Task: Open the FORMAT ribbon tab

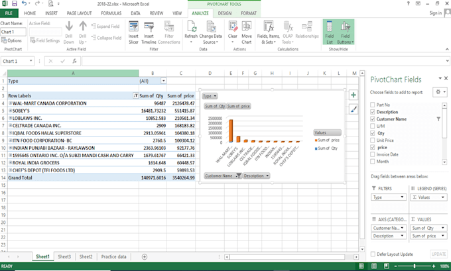Action: pyautogui.click(x=249, y=13)
